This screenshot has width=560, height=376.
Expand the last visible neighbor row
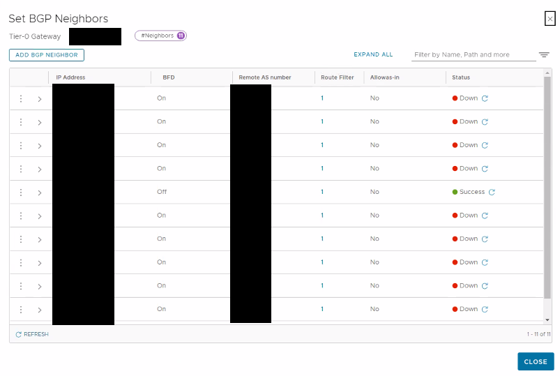40,310
